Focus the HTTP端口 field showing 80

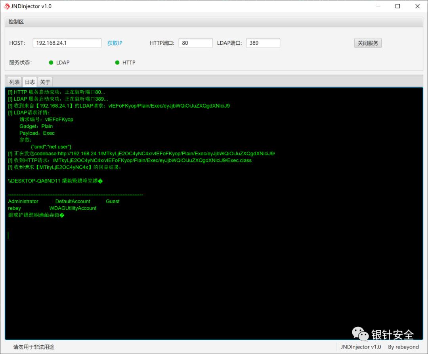click(x=196, y=43)
